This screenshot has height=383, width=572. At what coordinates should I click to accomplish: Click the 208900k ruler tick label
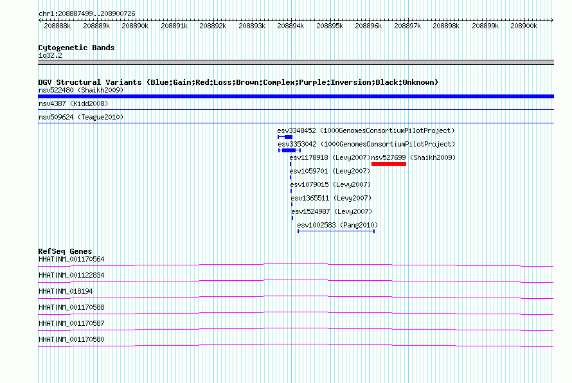[524, 26]
